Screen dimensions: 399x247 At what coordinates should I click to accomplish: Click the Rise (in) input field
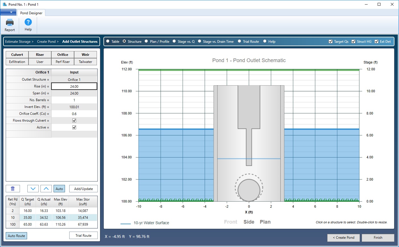click(74, 86)
